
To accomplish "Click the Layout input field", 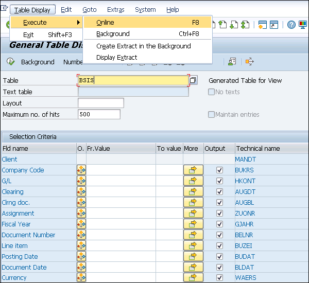I will point(100,103).
